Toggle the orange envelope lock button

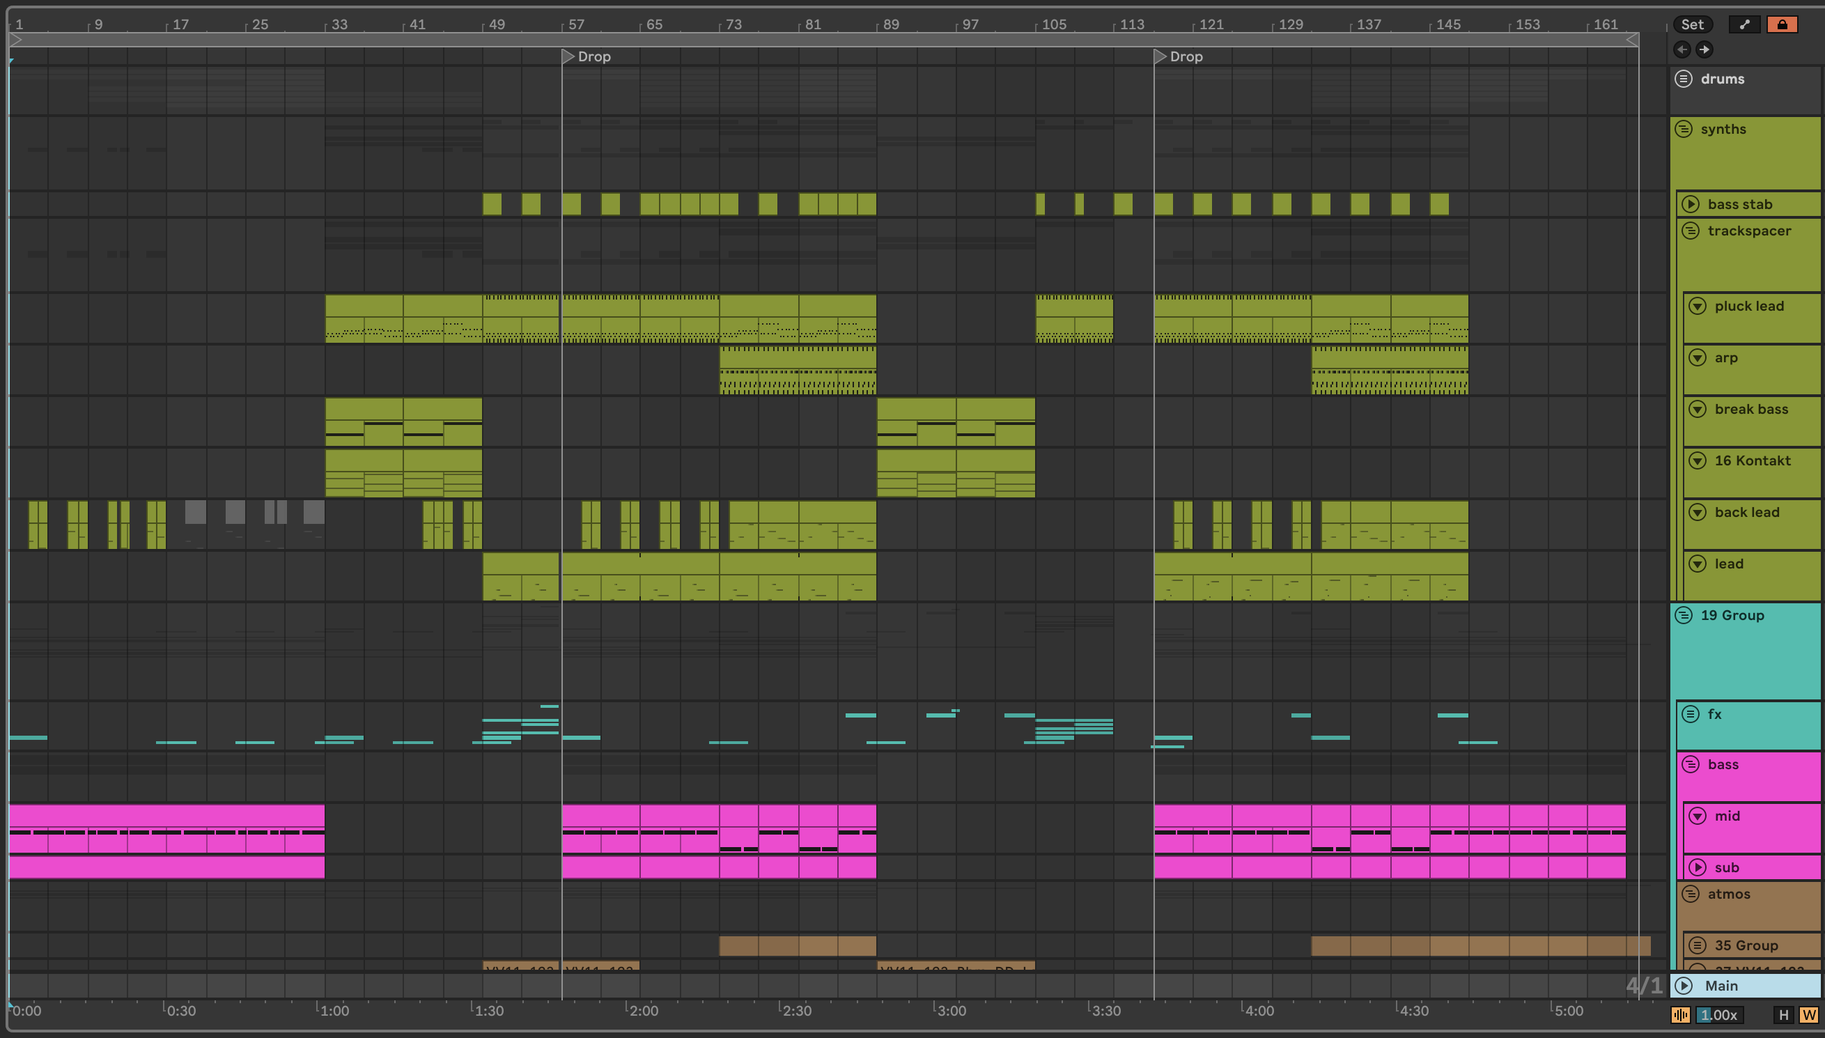pyautogui.click(x=1782, y=24)
